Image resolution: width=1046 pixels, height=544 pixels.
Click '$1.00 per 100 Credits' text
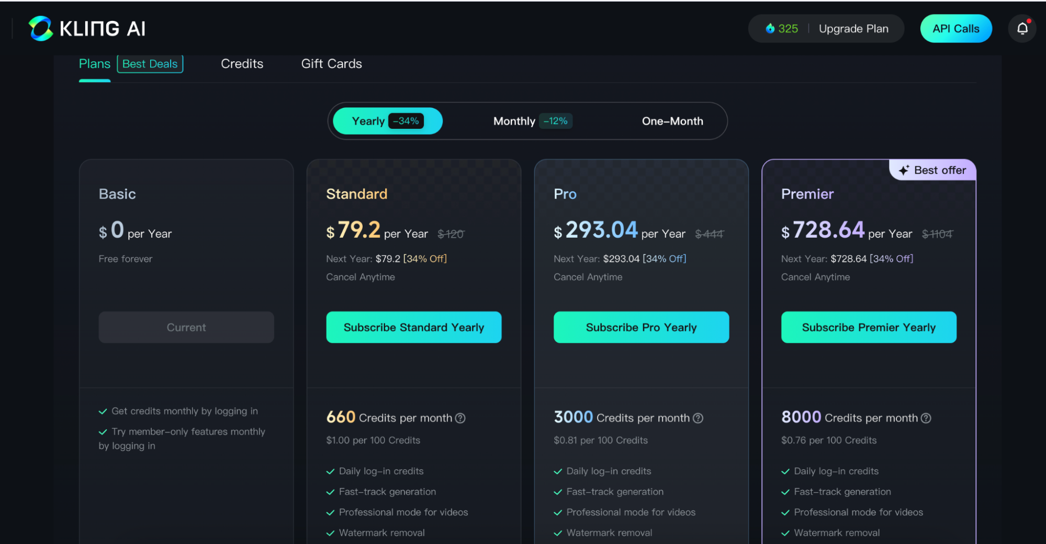coord(373,440)
